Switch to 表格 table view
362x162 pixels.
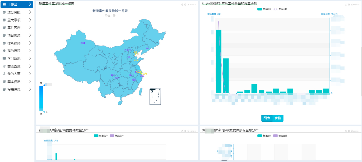[x=278, y=118]
